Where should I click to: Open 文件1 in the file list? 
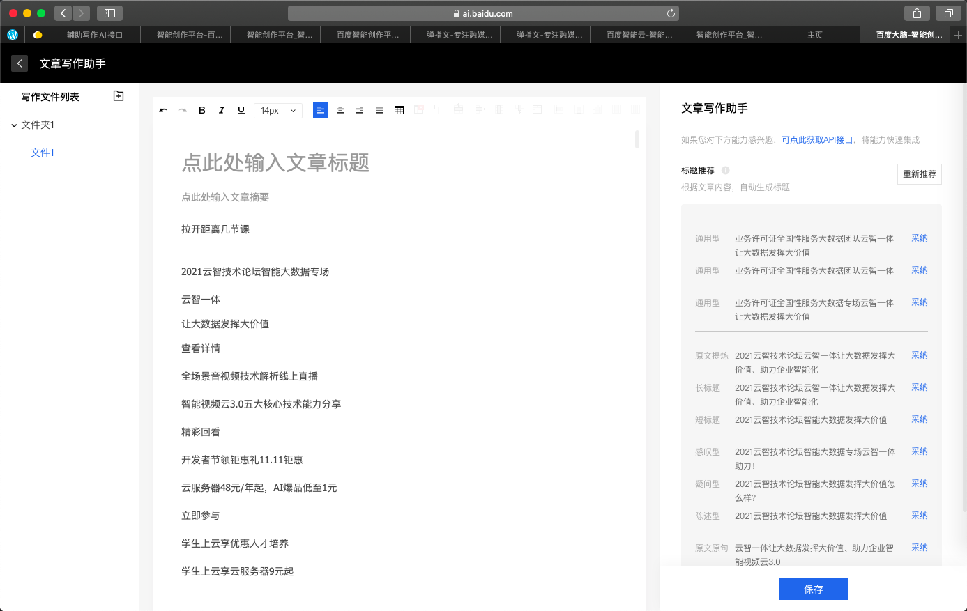43,153
